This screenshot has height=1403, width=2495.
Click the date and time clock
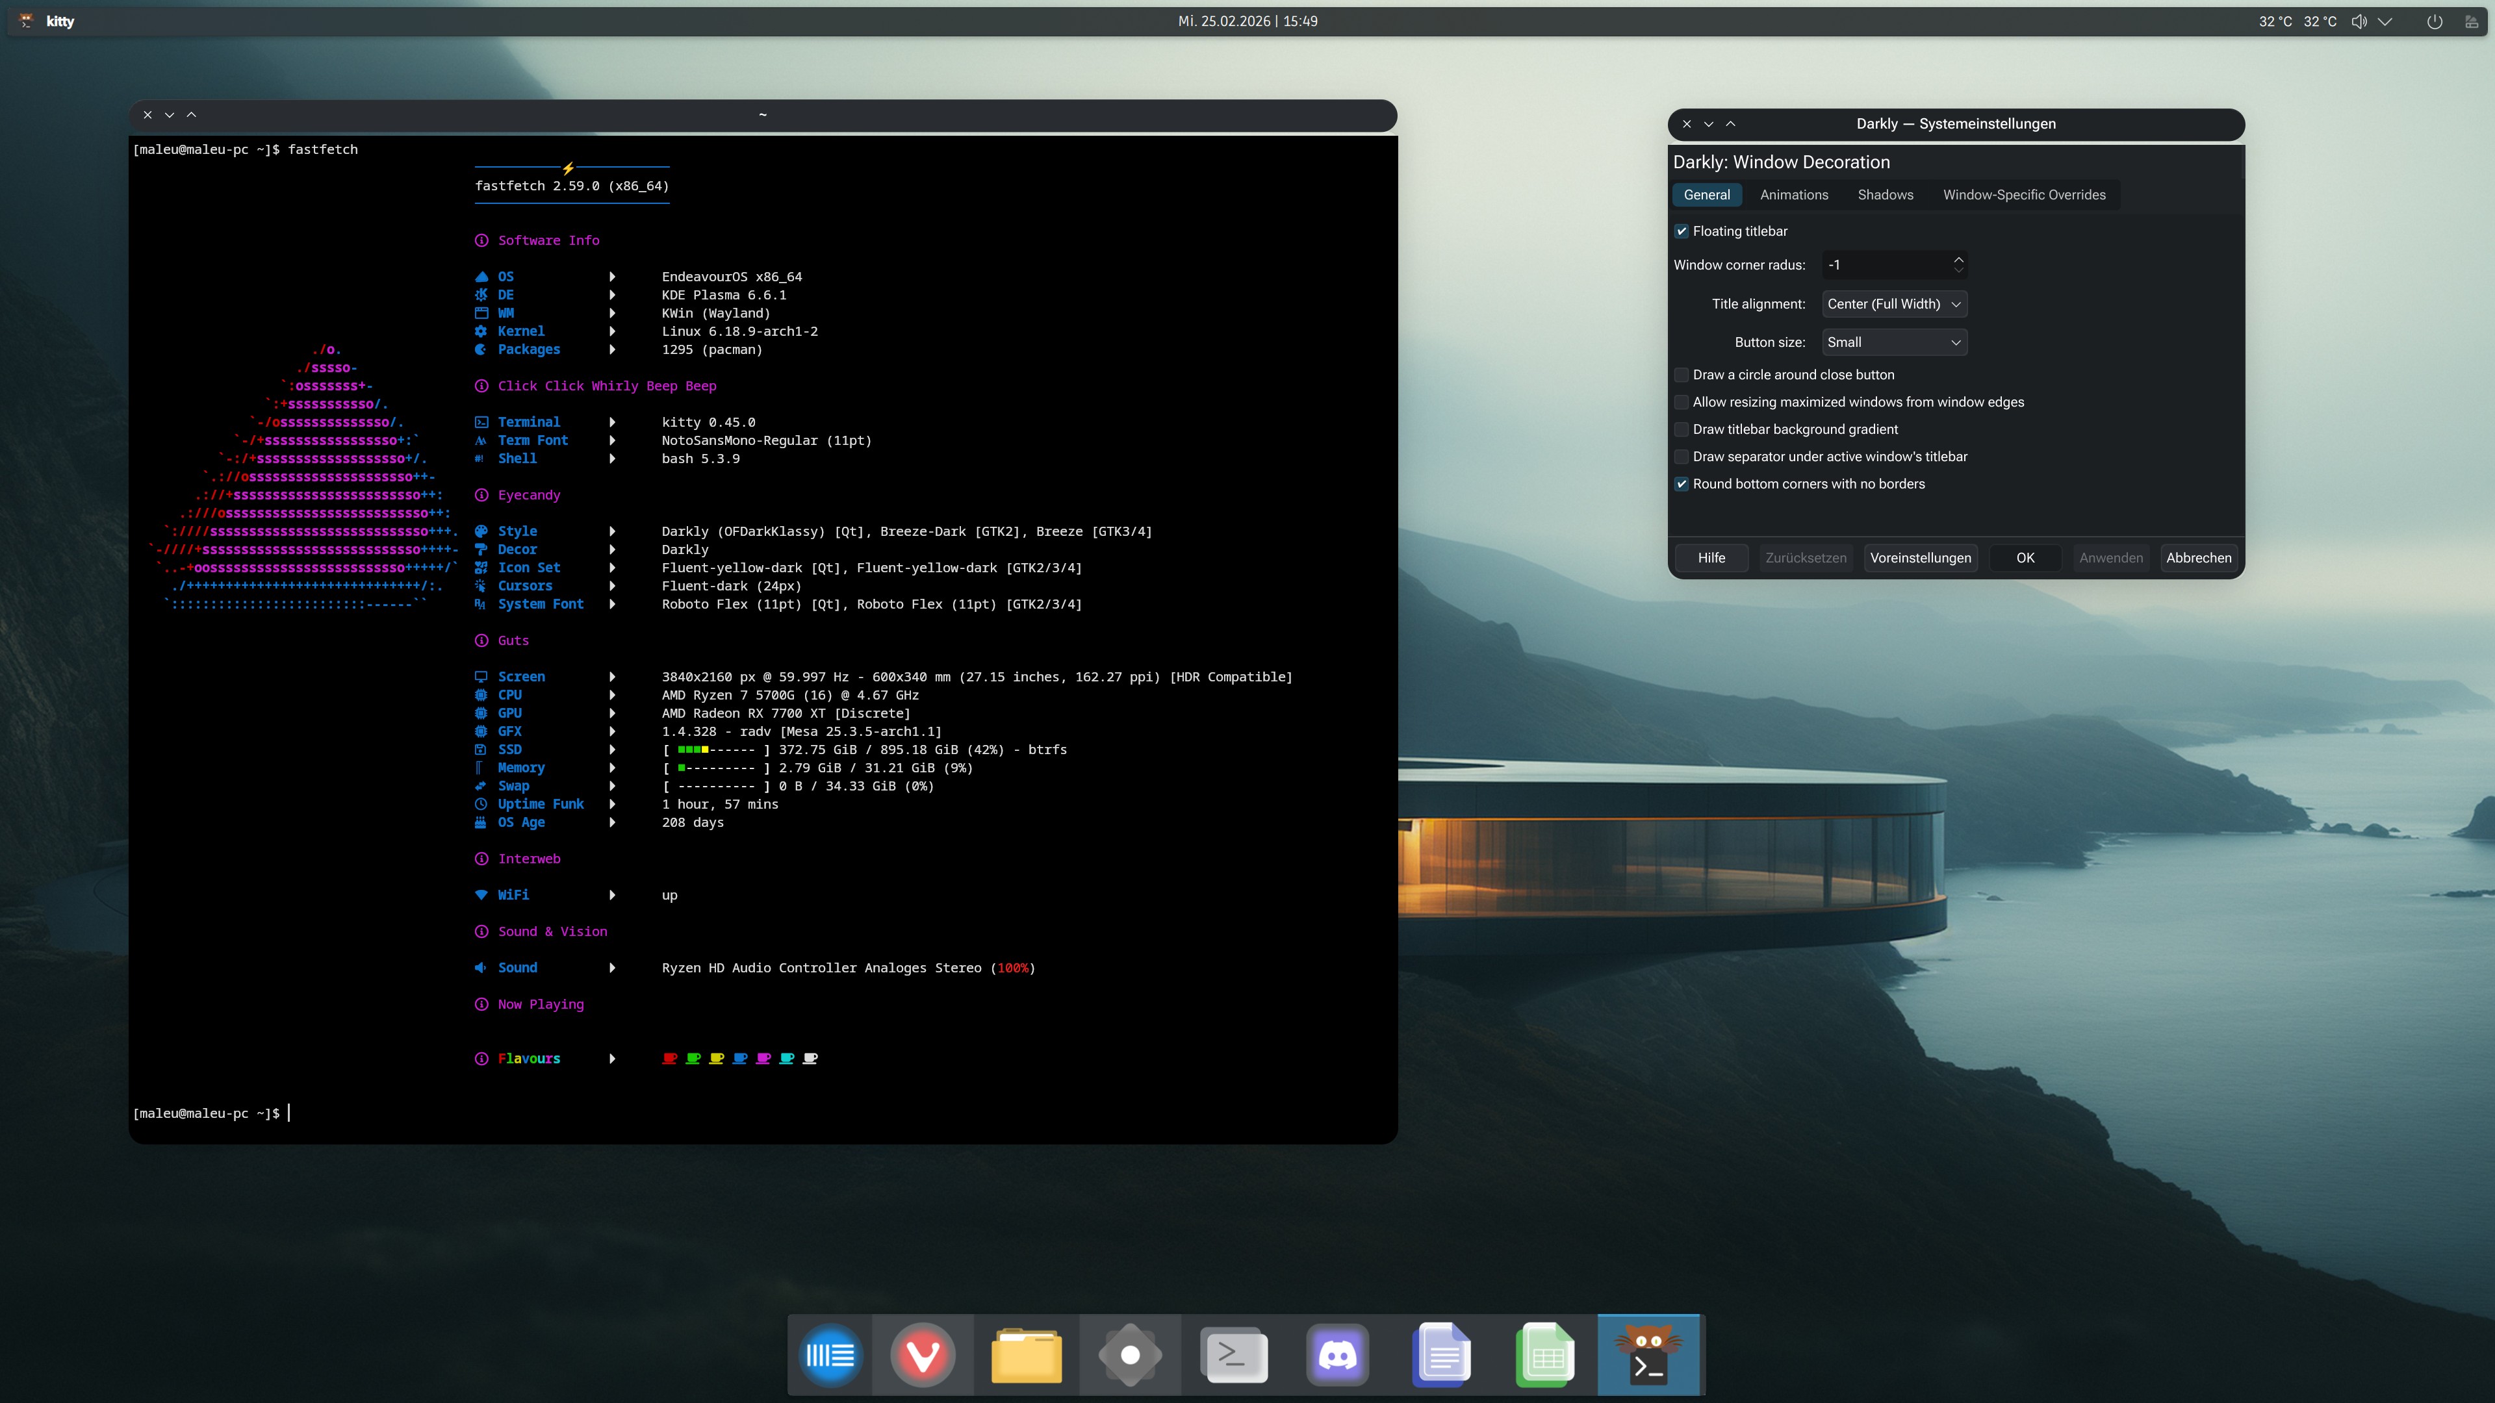coord(1247,21)
